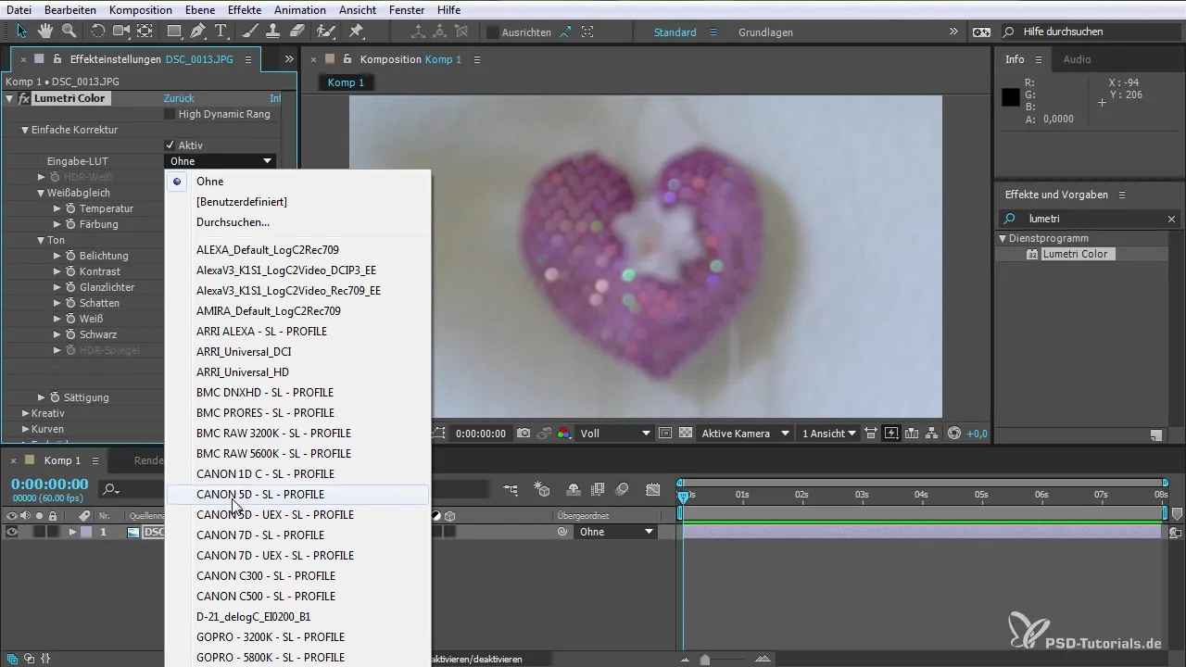Image resolution: width=1186 pixels, height=667 pixels.
Task: Toggle the Lumetri Color fx switch
Action: point(25,98)
